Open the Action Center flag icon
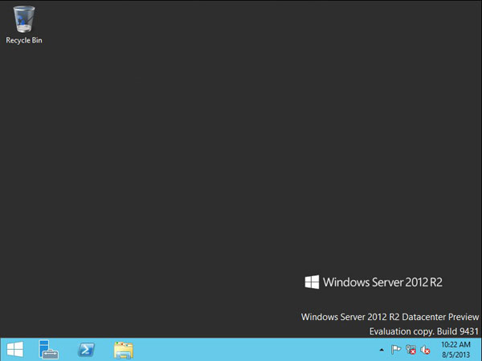The height and width of the screenshot is (361, 482). coord(396,350)
